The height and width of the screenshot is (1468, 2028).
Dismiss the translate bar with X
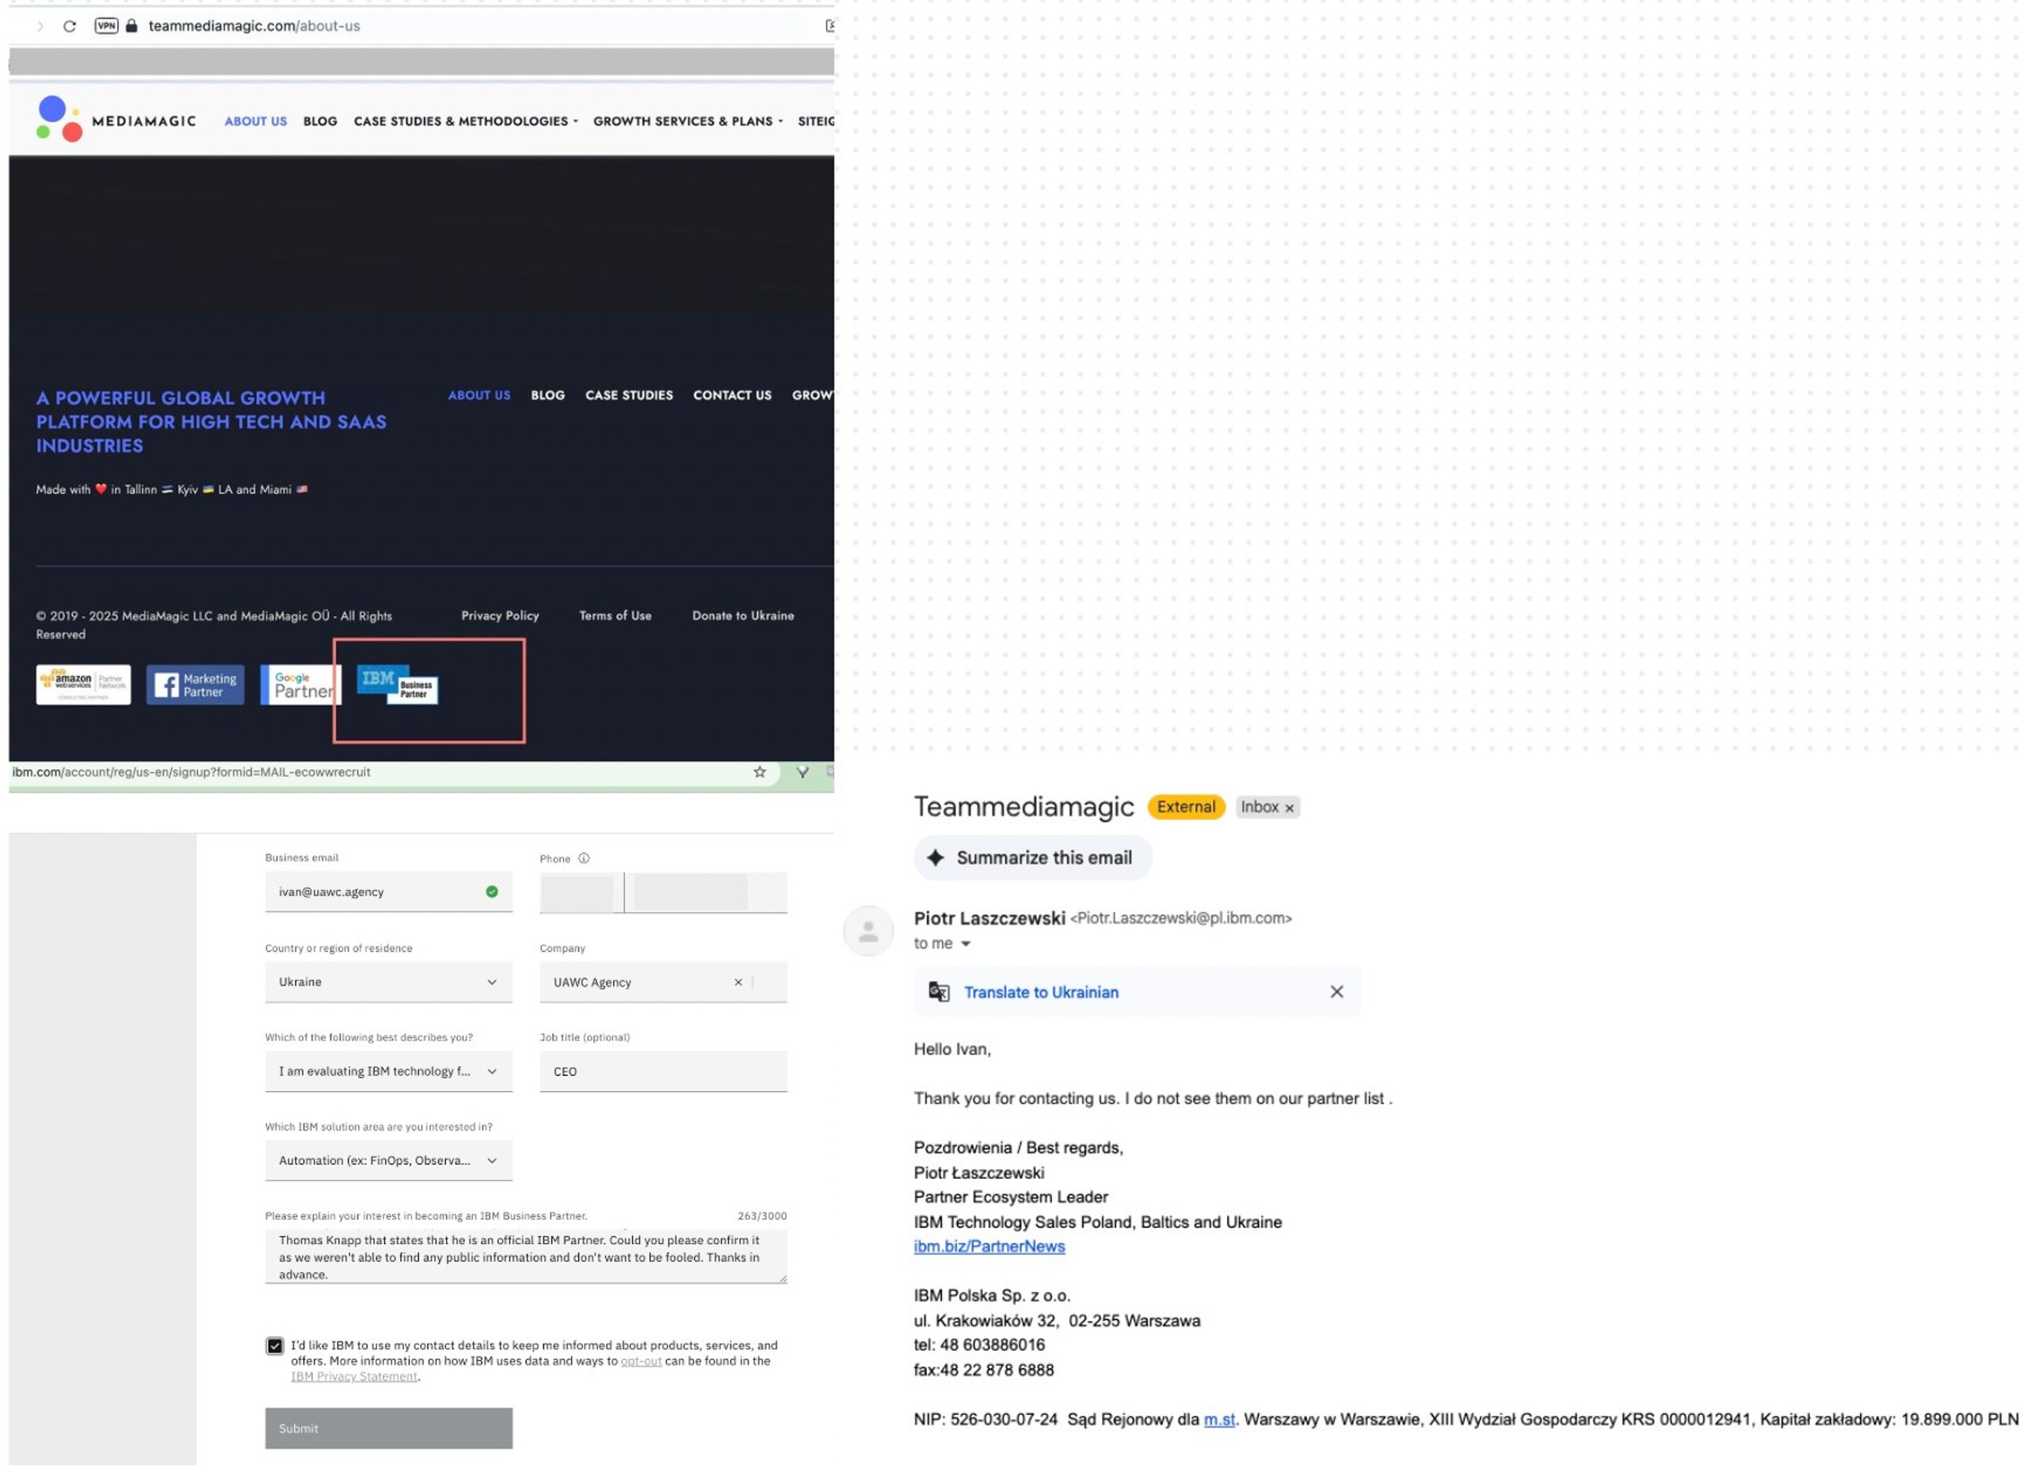point(1336,992)
